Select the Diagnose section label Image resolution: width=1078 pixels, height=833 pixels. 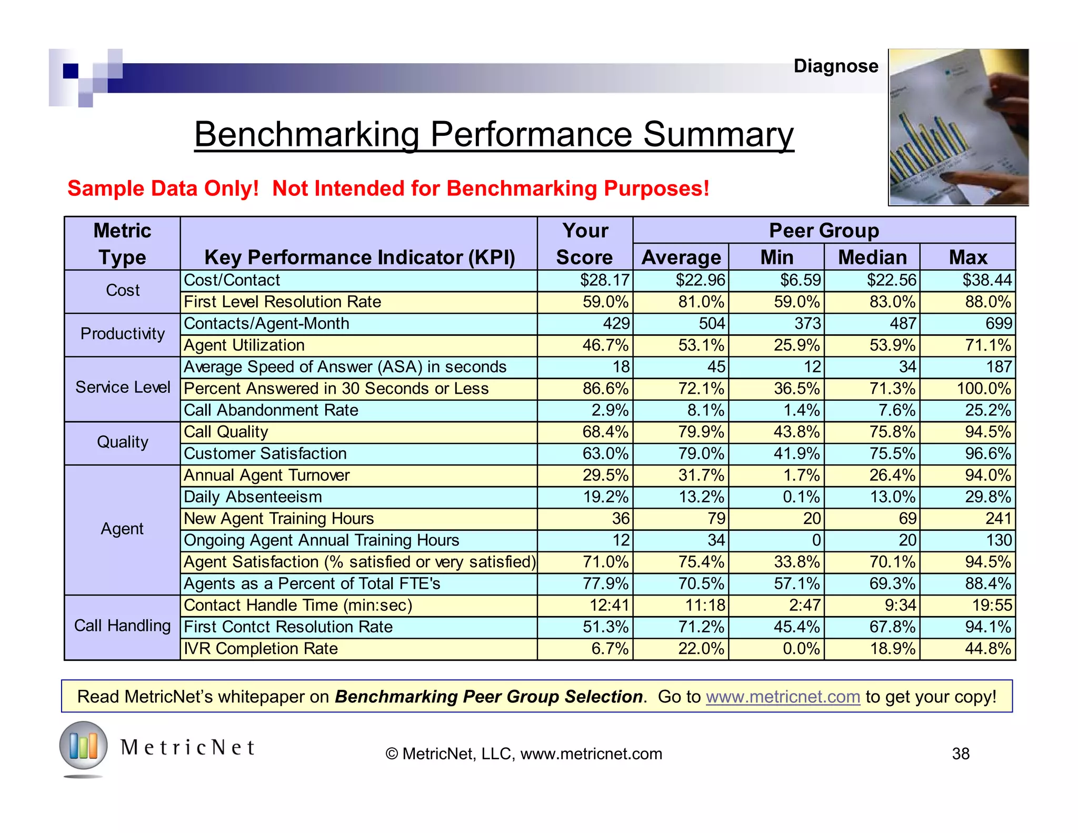pyautogui.click(x=836, y=66)
